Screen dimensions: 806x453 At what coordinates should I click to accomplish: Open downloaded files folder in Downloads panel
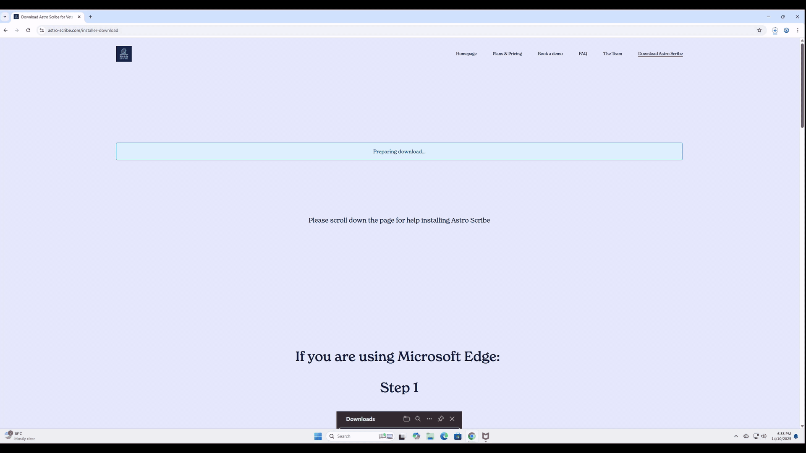pyautogui.click(x=406, y=419)
